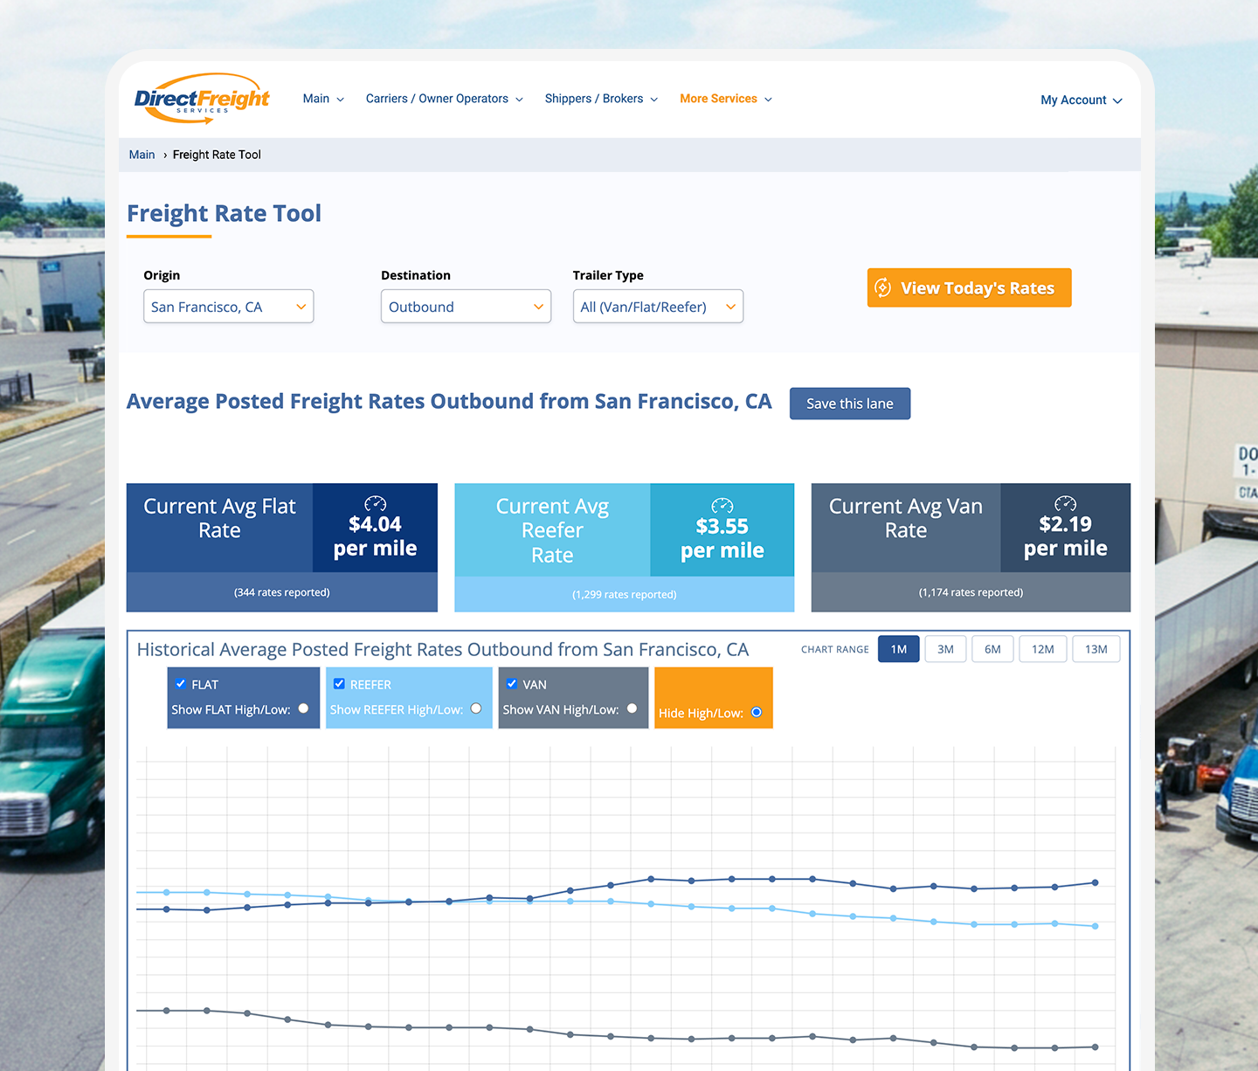Viewport: 1258px width, 1071px height.
Task: Uncheck the REEFER series checkbox
Action: 339,684
